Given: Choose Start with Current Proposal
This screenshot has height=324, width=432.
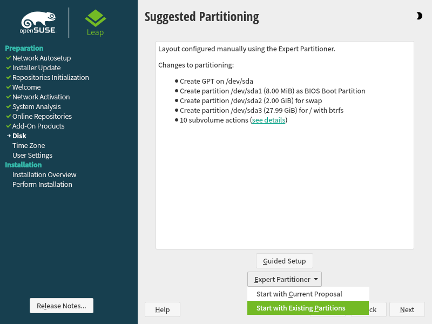Looking at the screenshot, I should (x=299, y=294).
